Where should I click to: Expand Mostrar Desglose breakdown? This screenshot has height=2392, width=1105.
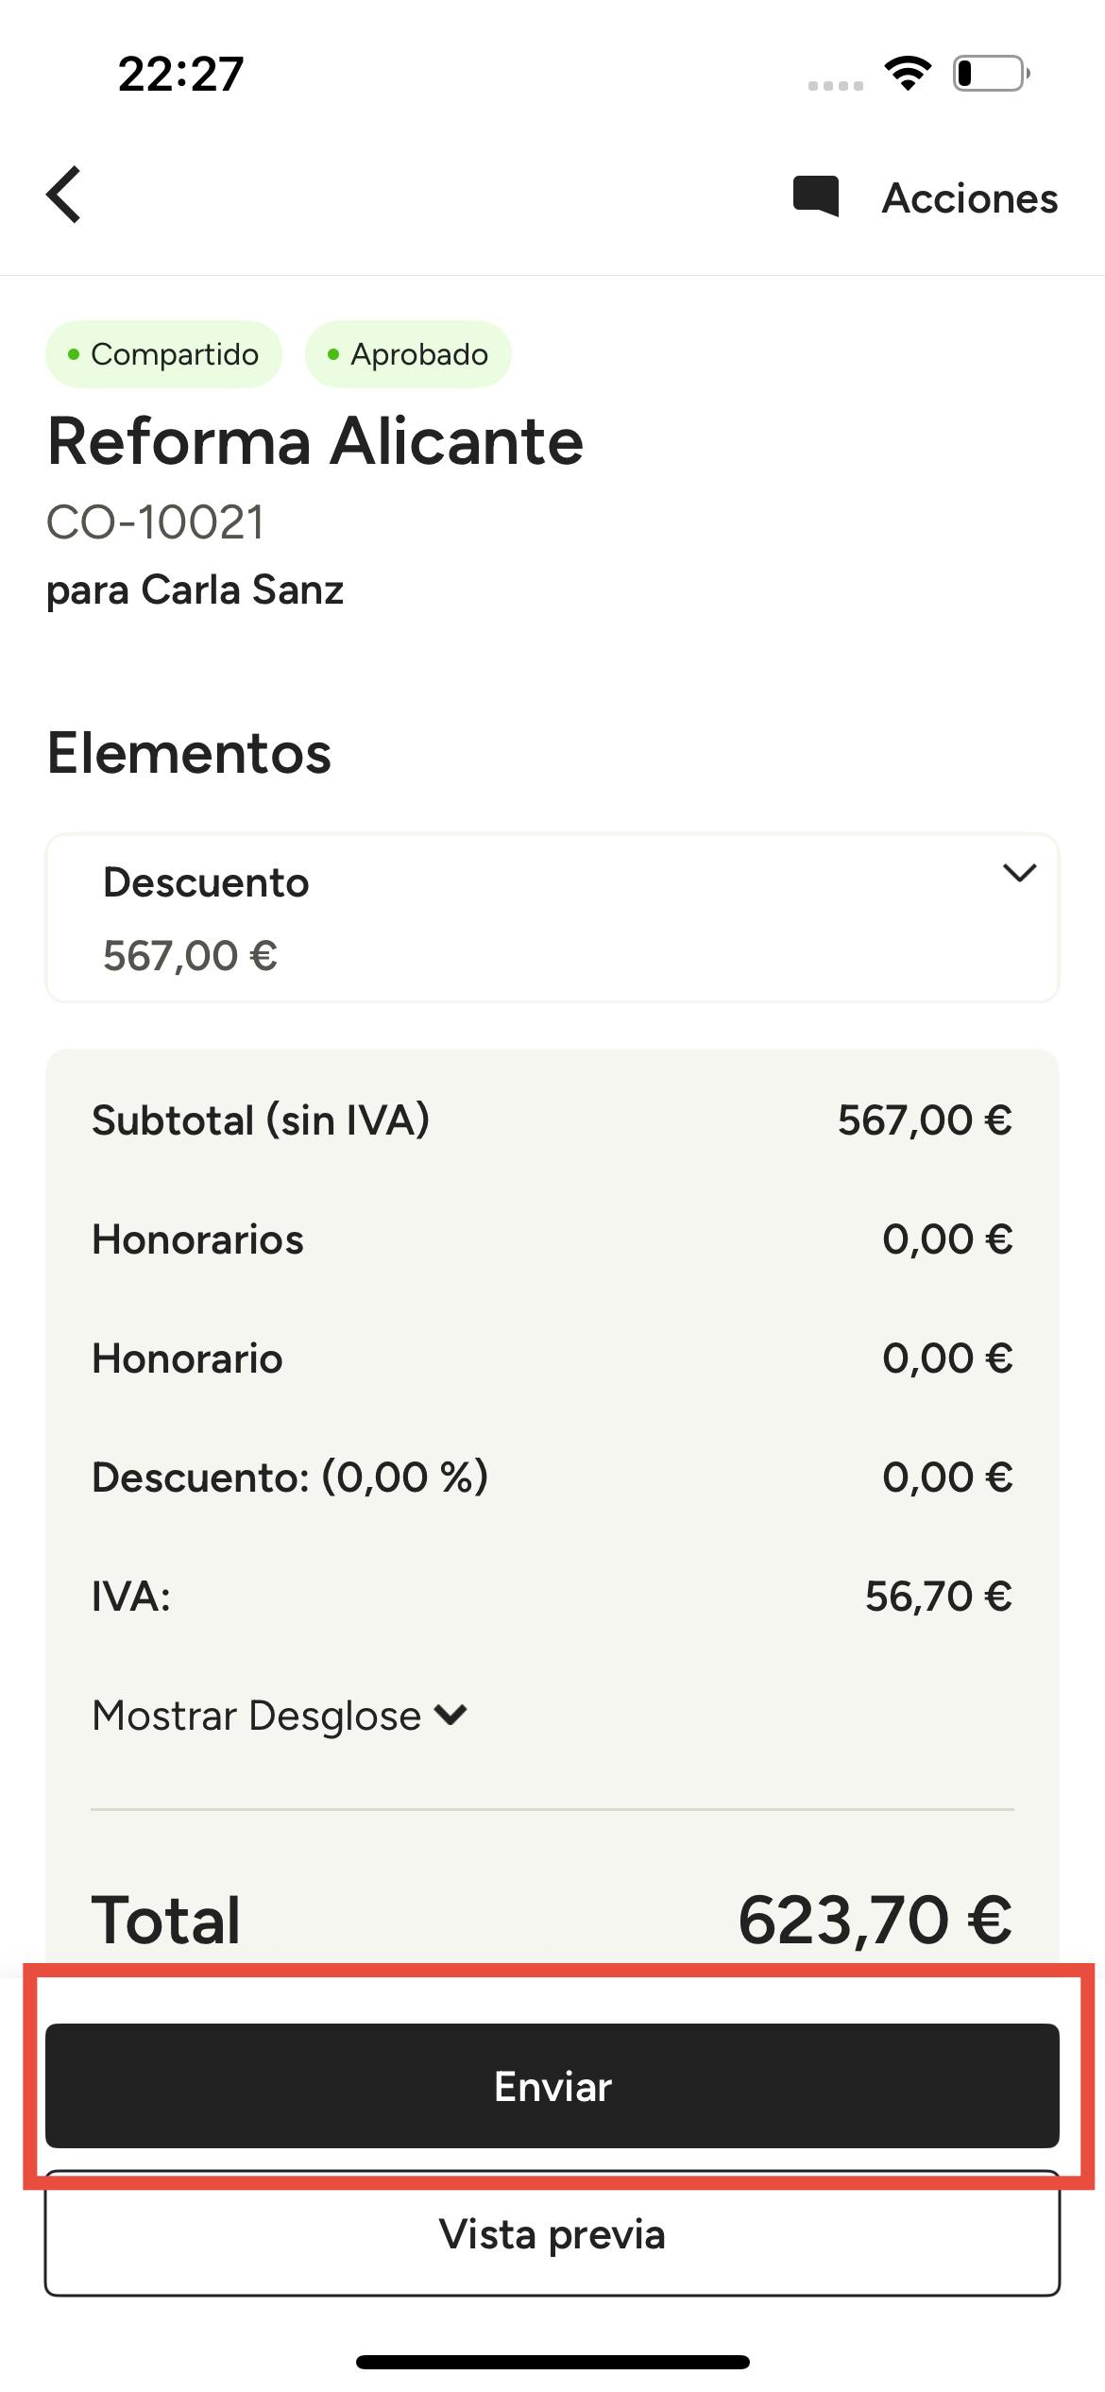click(x=280, y=1715)
